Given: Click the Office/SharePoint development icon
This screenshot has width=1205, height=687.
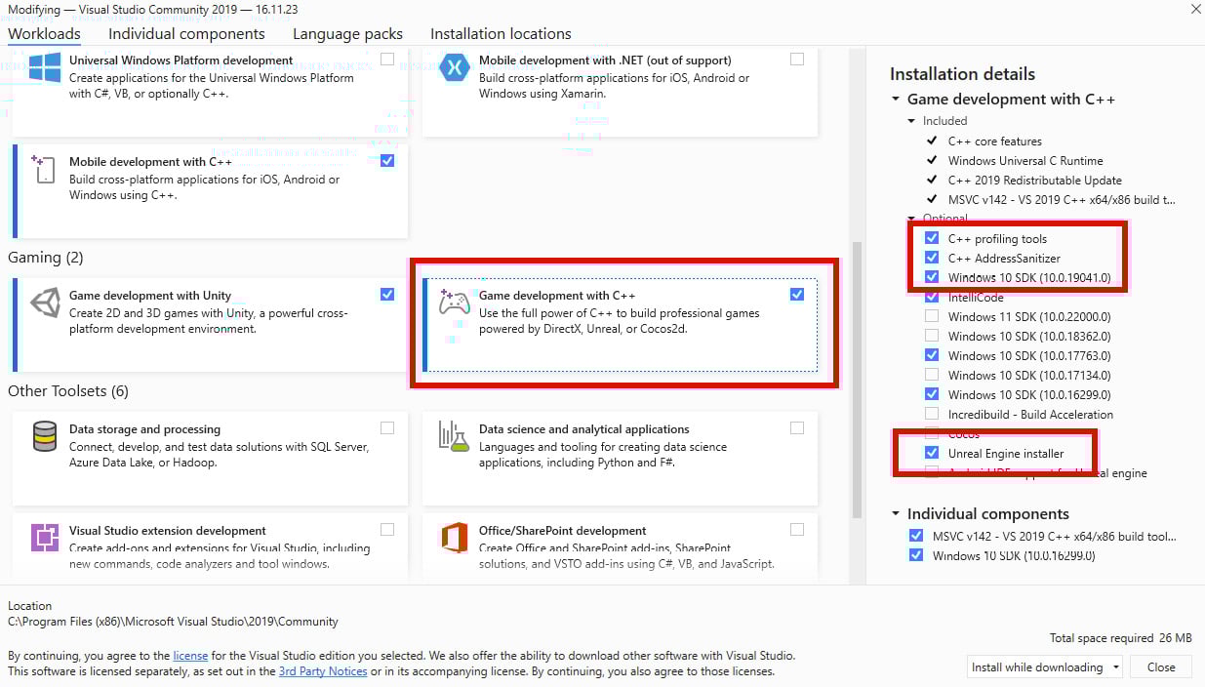Looking at the screenshot, I should click(455, 538).
